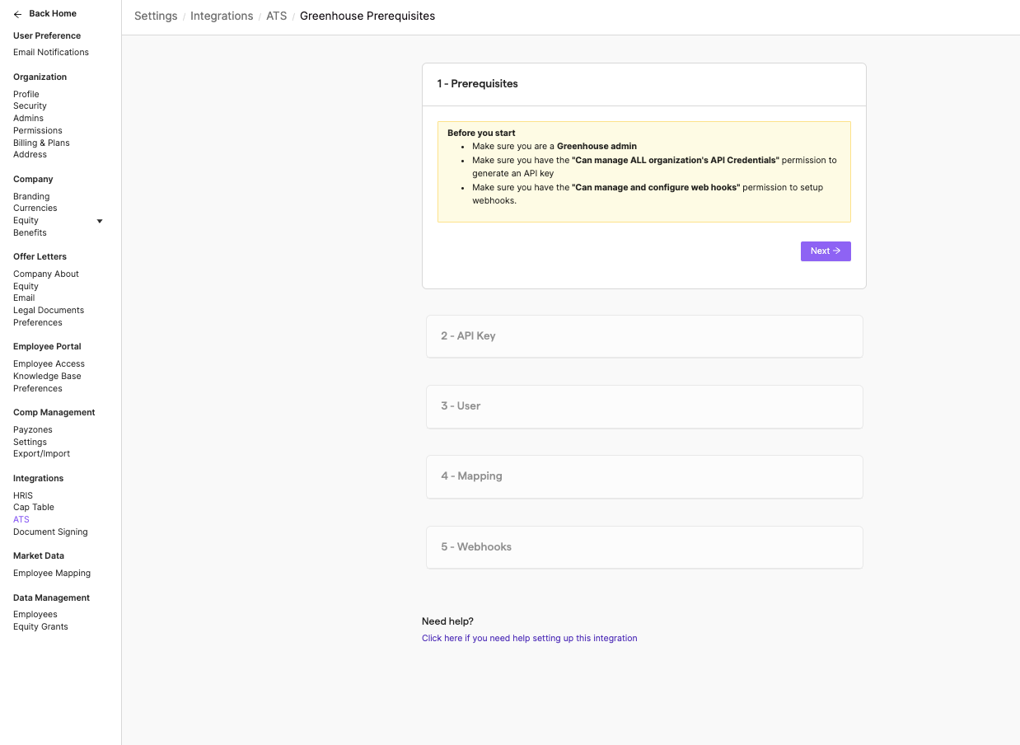Screen dimensions: 1020x745
Task: Click the 1 - Prerequisites step header
Action: click(644, 84)
